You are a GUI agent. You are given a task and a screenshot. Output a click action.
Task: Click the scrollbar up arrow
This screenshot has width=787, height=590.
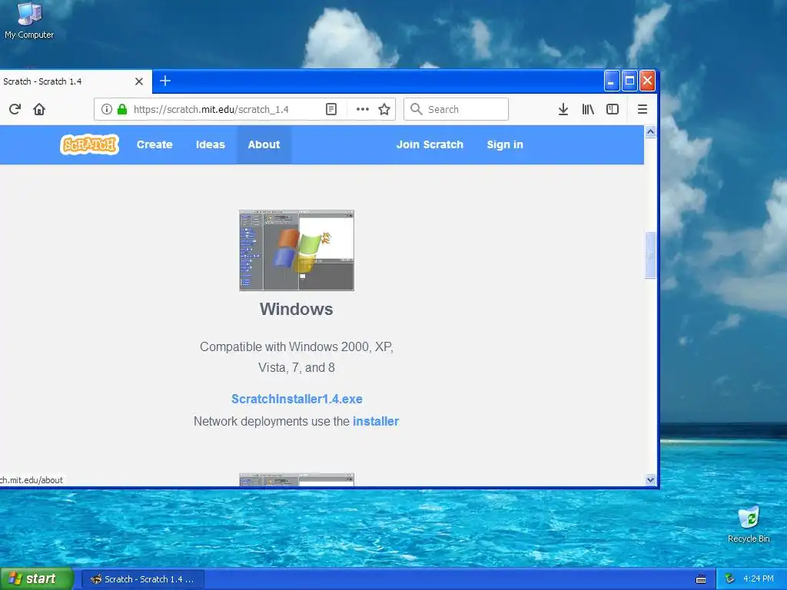650,132
